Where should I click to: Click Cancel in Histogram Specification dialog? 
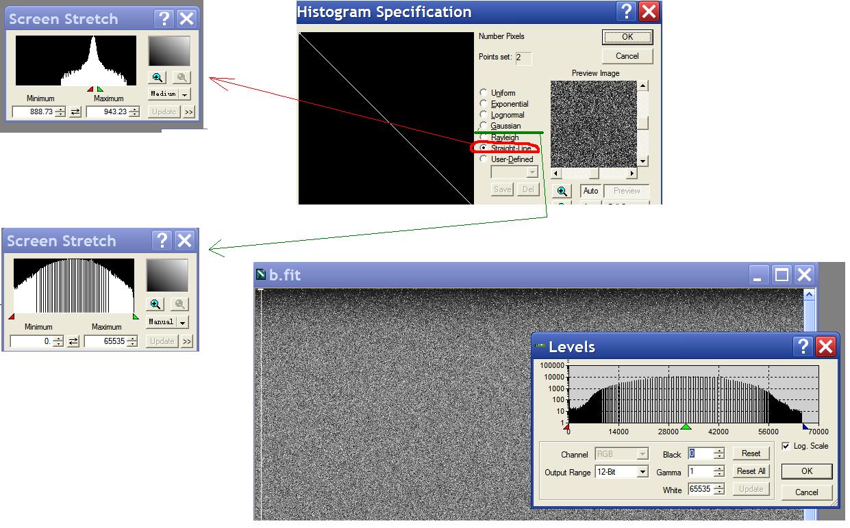(x=627, y=56)
